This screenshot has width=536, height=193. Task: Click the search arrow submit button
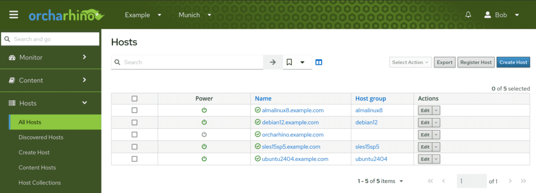click(x=273, y=62)
